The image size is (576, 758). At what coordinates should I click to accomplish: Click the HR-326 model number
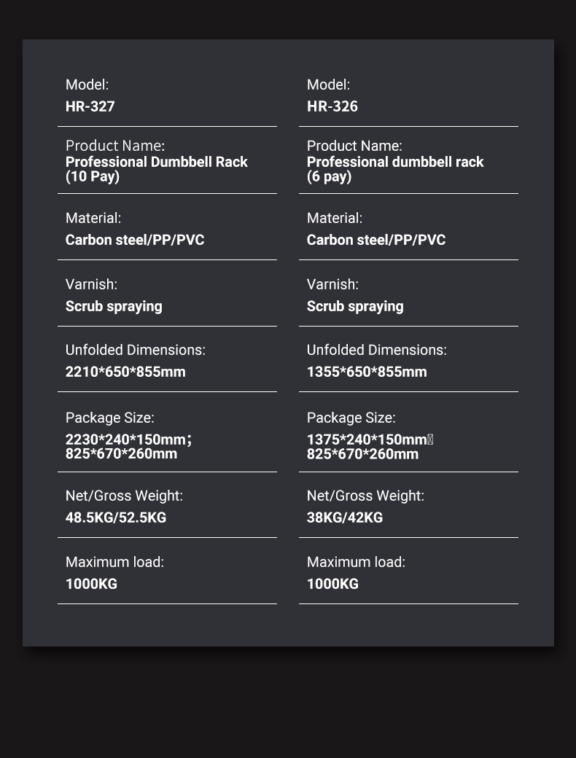tap(332, 106)
